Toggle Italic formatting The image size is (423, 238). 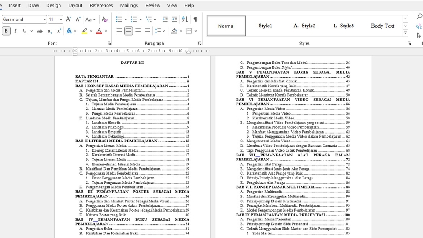tap(15, 31)
